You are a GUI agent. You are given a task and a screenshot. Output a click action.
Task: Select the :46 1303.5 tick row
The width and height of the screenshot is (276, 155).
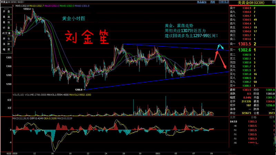253,126
